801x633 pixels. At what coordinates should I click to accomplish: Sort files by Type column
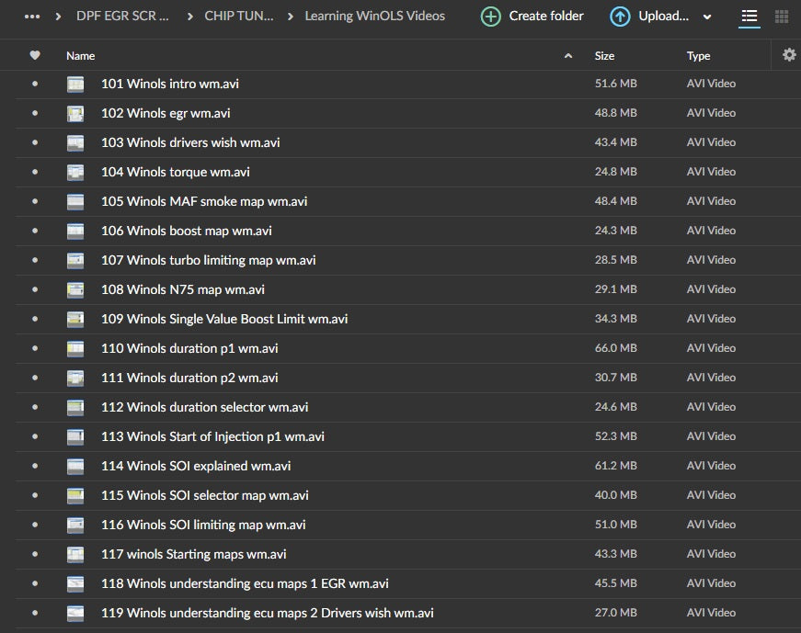[698, 56]
